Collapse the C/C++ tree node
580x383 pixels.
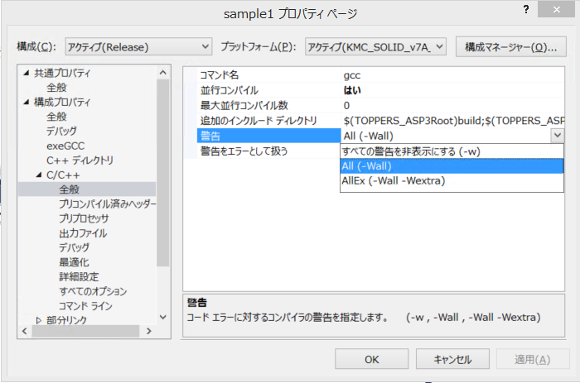coord(38,175)
